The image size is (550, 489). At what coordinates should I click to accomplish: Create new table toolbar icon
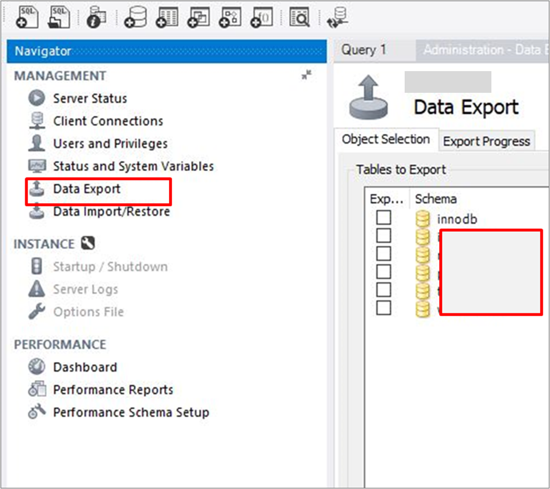(167, 17)
